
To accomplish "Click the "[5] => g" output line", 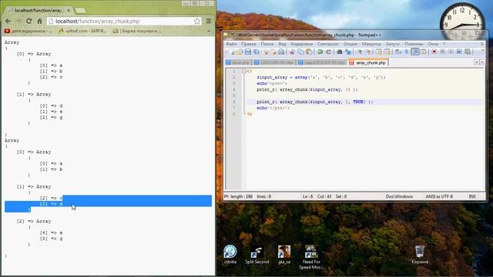I will pyautogui.click(x=52, y=239).
